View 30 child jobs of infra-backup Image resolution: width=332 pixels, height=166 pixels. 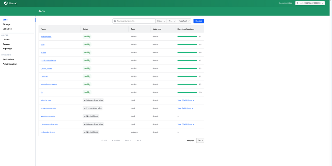coord(184,100)
